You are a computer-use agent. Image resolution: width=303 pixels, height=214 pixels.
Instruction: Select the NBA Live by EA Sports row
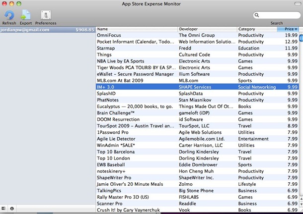point(197,61)
